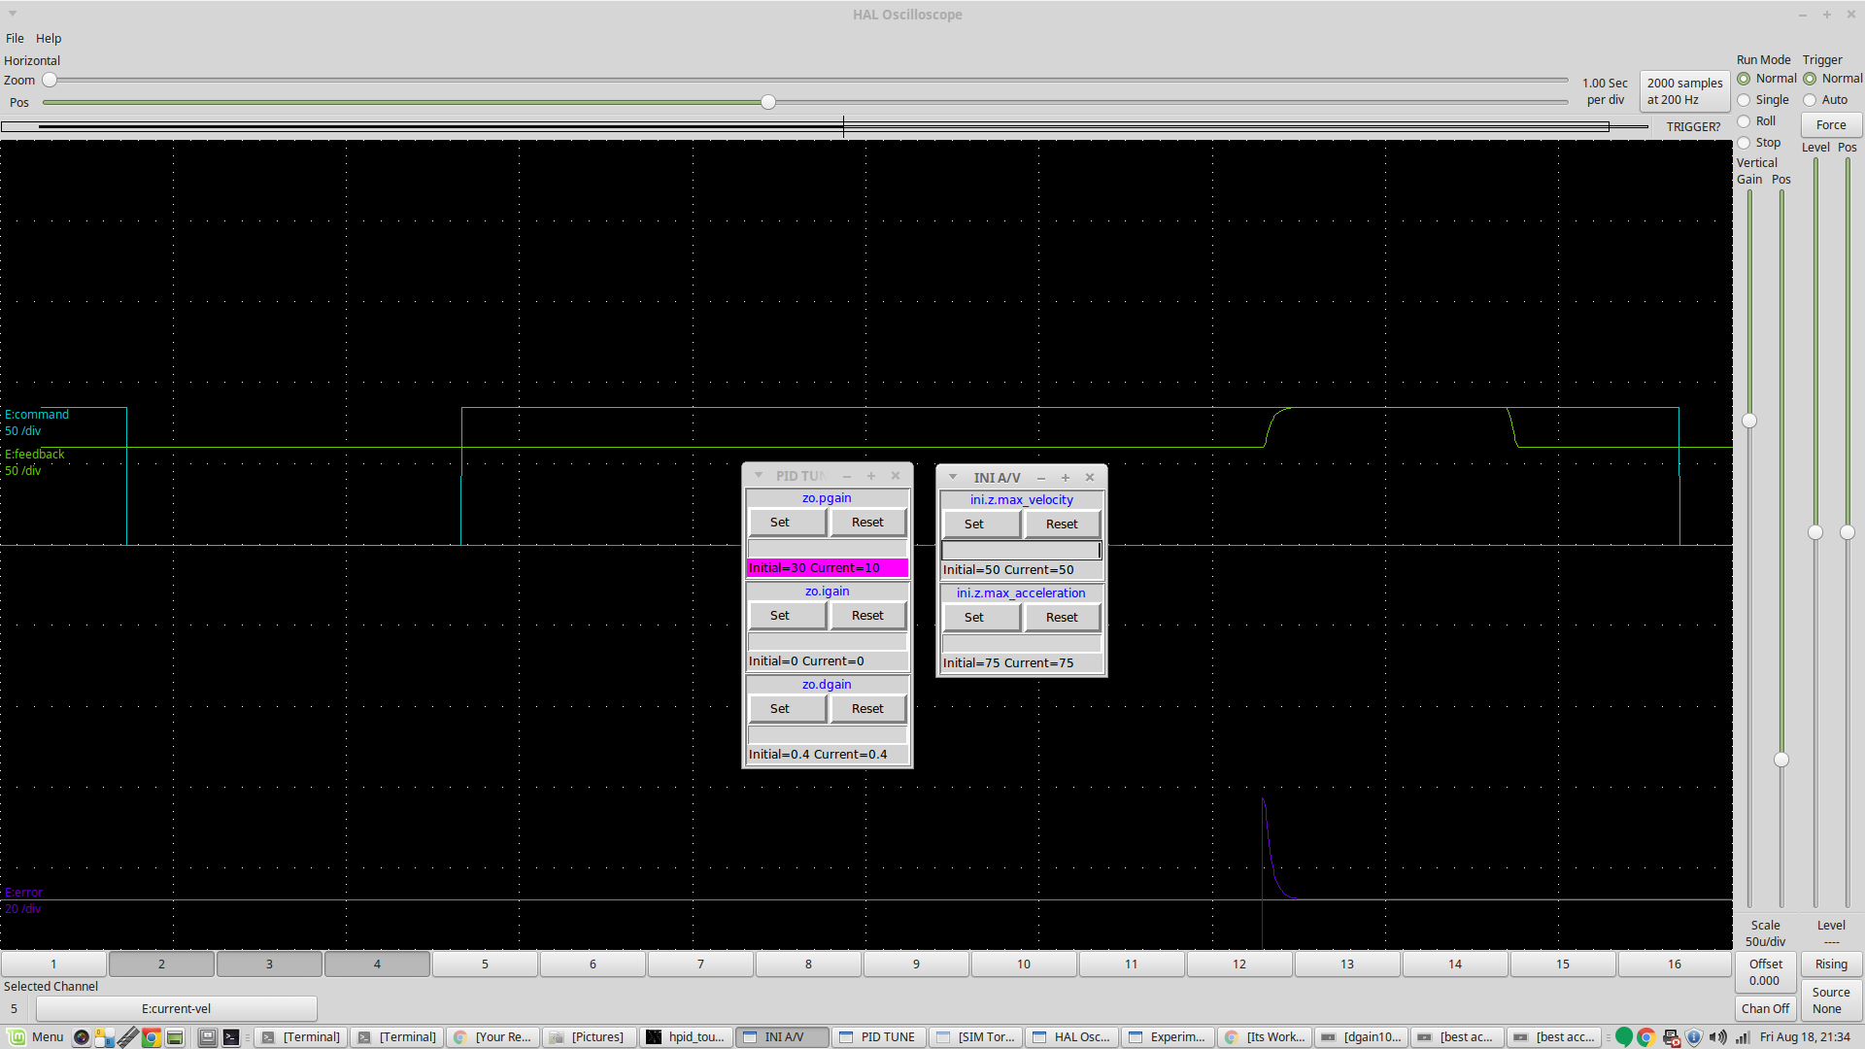Click the Source None button

click(x=1831, y=1000)
